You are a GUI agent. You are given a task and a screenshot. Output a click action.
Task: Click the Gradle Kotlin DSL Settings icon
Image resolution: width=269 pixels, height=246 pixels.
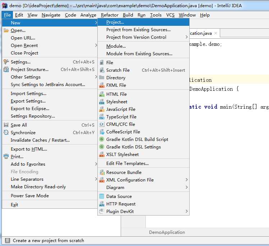point(102,147)
